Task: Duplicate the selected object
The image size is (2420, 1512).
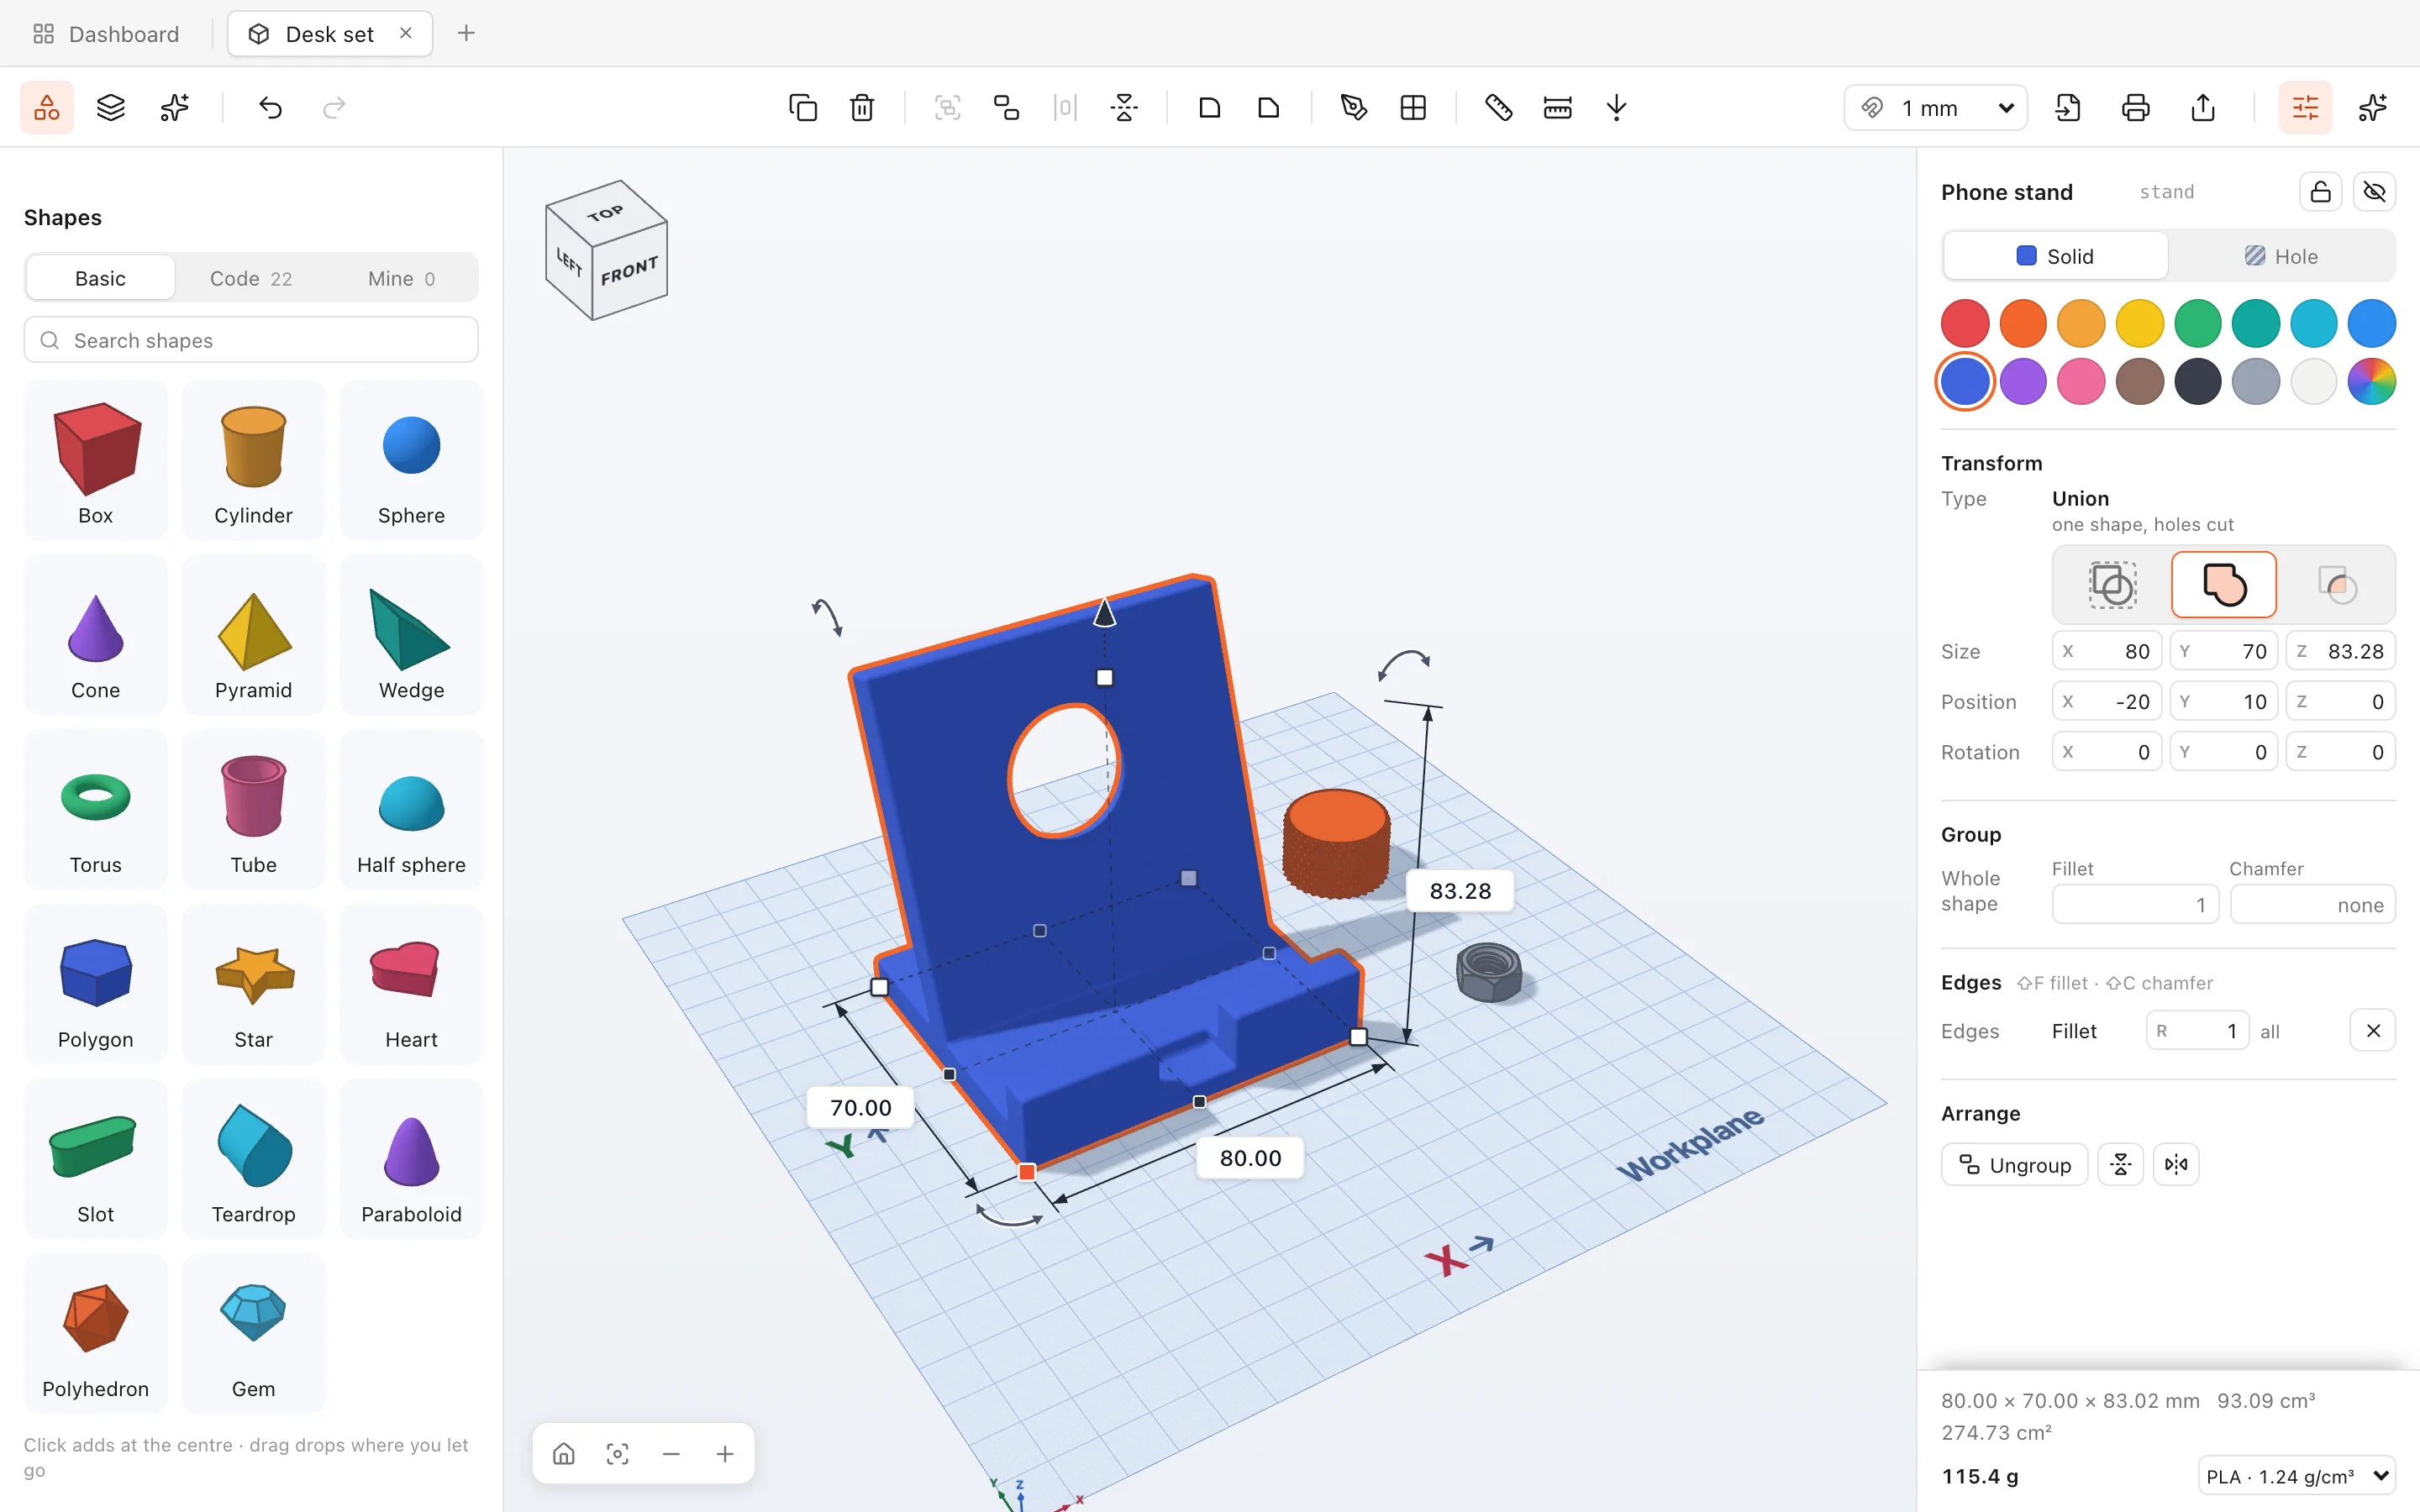Action: click(802, 107)
